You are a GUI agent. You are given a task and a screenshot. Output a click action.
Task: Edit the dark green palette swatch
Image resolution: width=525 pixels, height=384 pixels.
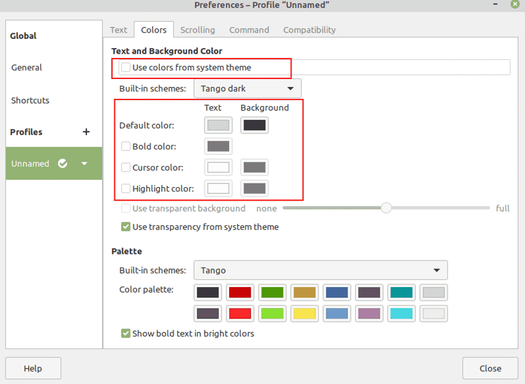[x=272, y=292]
